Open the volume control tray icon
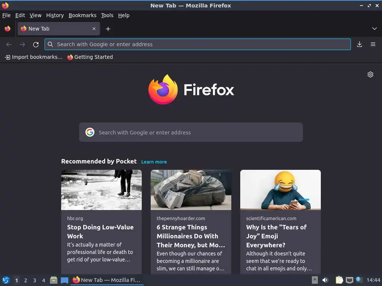 (x=325, y=280)
